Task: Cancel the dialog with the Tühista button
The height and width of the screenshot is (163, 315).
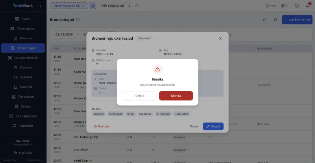Action: point(139,96)
